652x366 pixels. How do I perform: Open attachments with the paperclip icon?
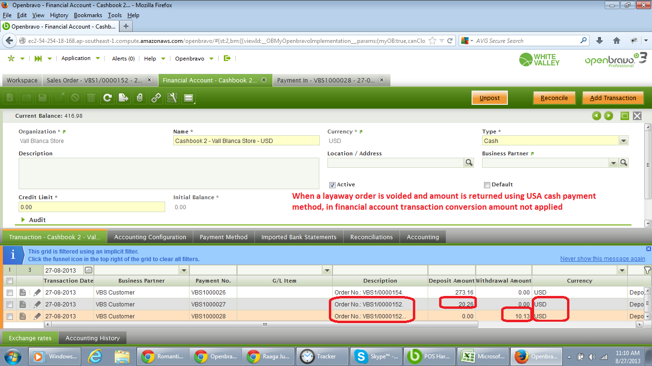[x=140, y=98]
